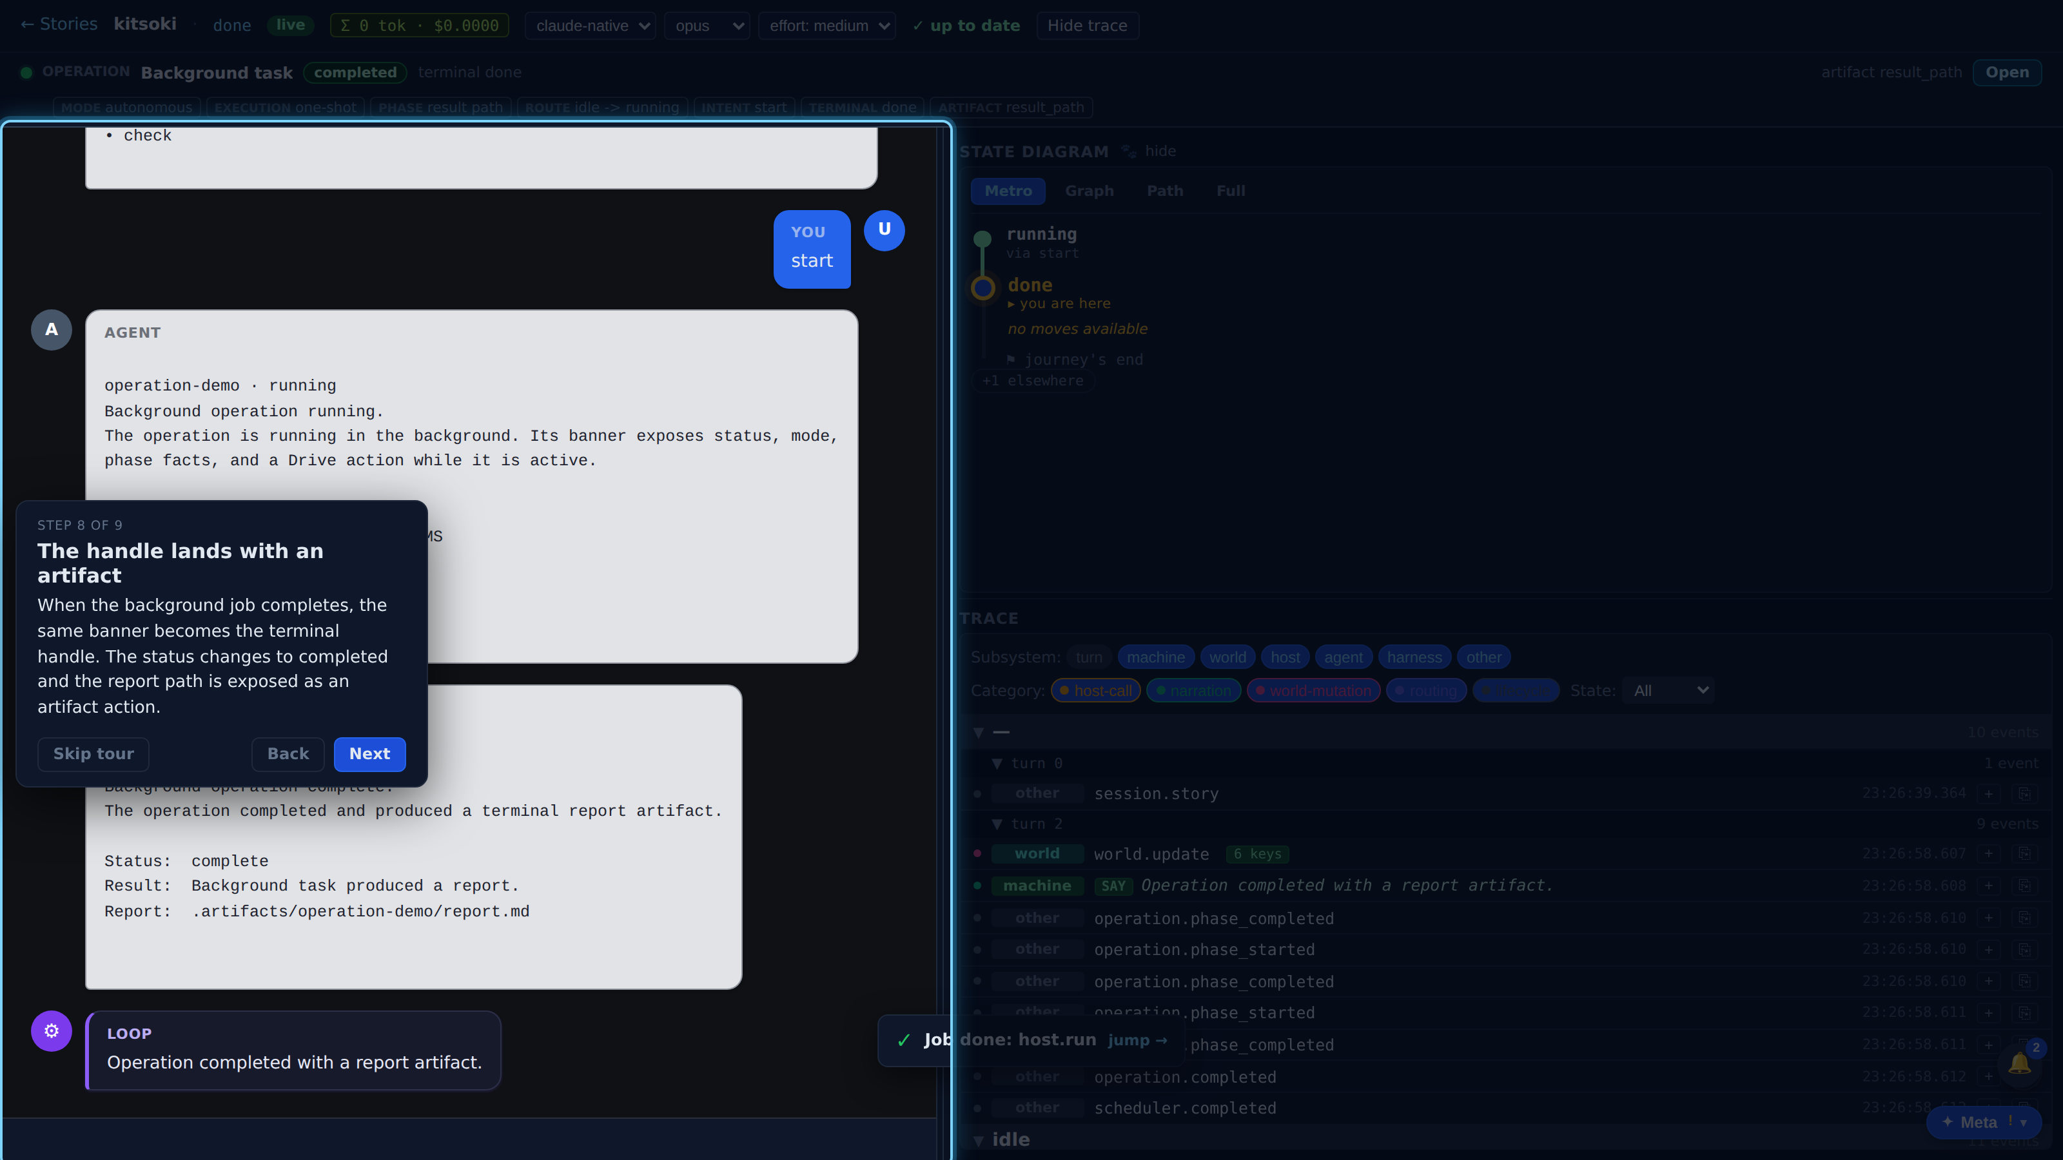Open the notifications bell icon

tap(2019, 1064)
